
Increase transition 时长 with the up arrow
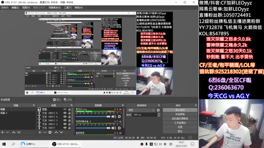click(x=159, y=113)
